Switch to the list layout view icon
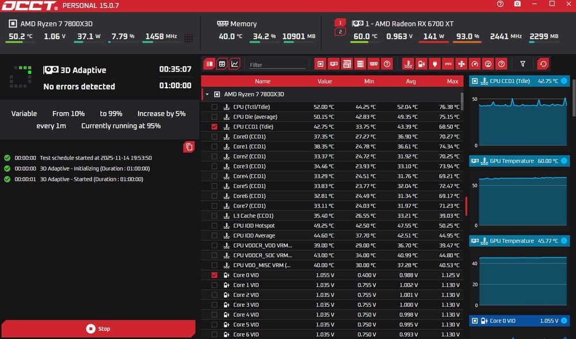The width and height of the screenshot is (576, 339). [209, 64]
